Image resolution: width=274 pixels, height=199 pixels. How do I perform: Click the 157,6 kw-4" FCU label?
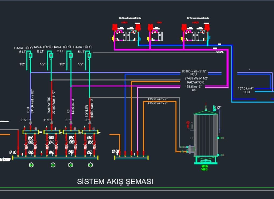pos(245,90)
